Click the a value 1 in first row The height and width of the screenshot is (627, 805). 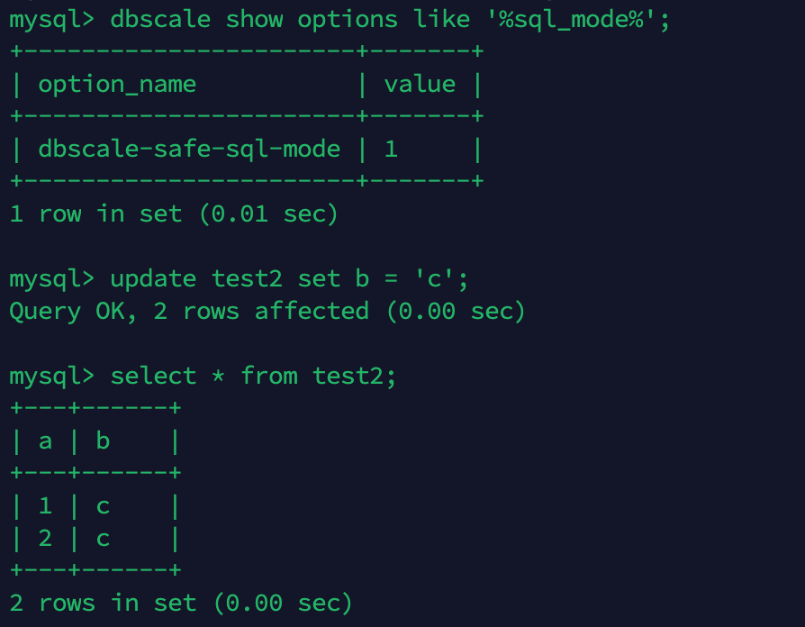[x=45, y=506]
